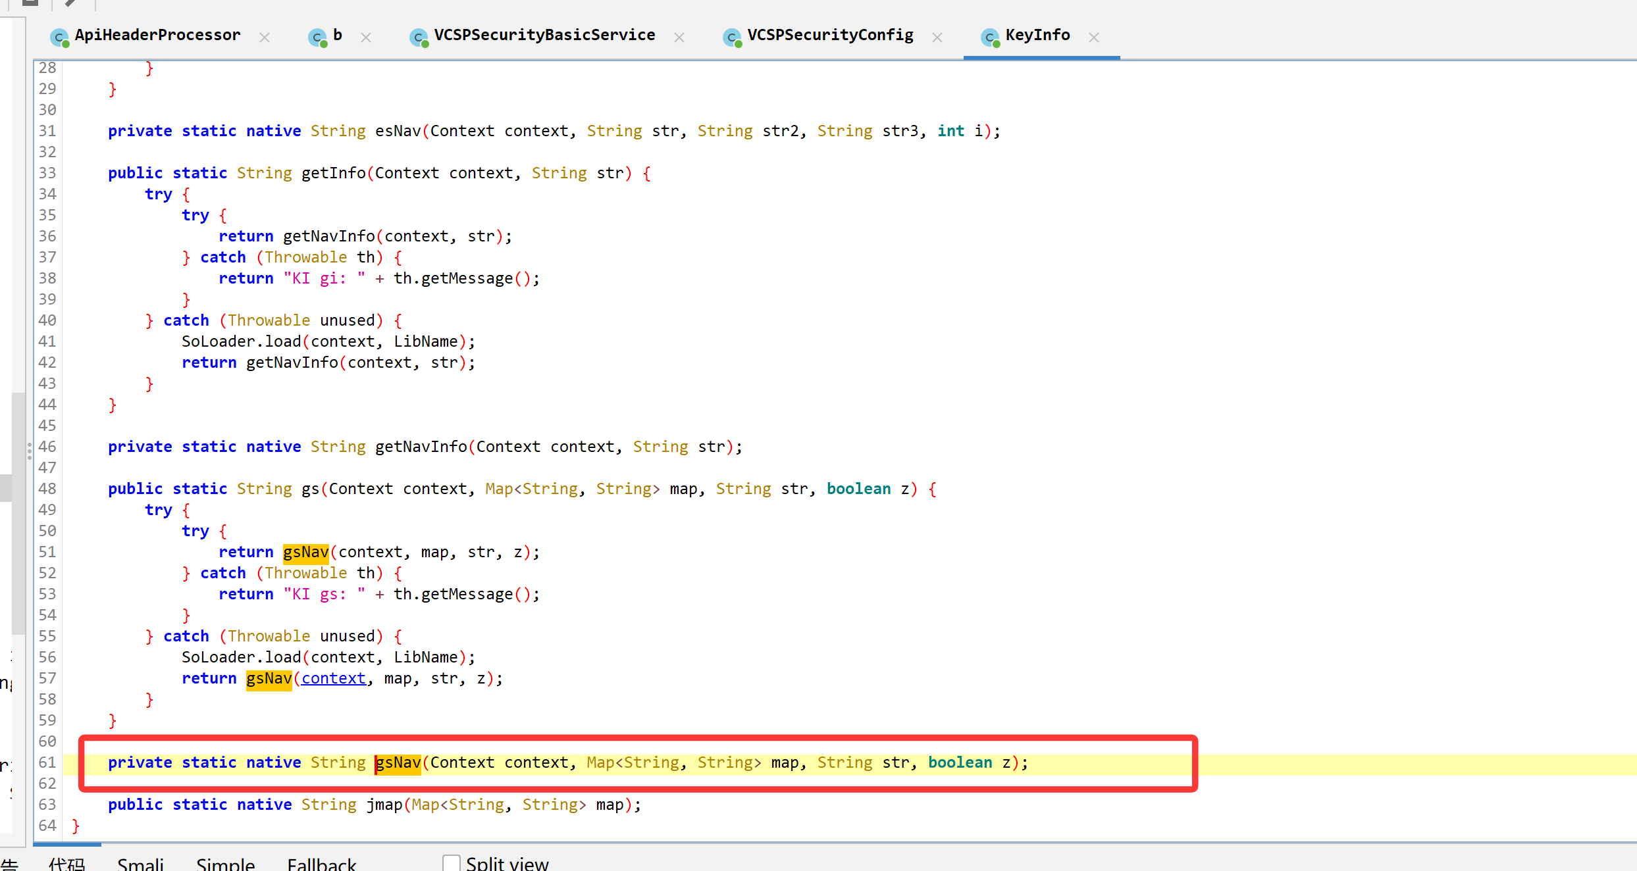Click line number 48 in the gutter
The image size is (1637, 871).
click(47, 489)
